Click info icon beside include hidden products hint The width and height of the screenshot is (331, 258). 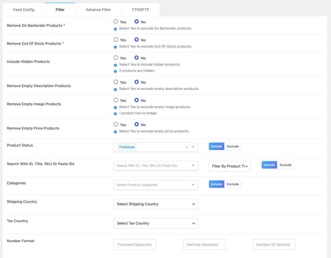[115, 65]
